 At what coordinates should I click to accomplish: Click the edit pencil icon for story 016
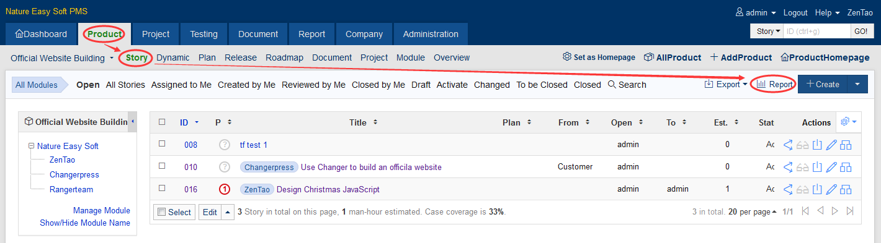tap(831, 189)
